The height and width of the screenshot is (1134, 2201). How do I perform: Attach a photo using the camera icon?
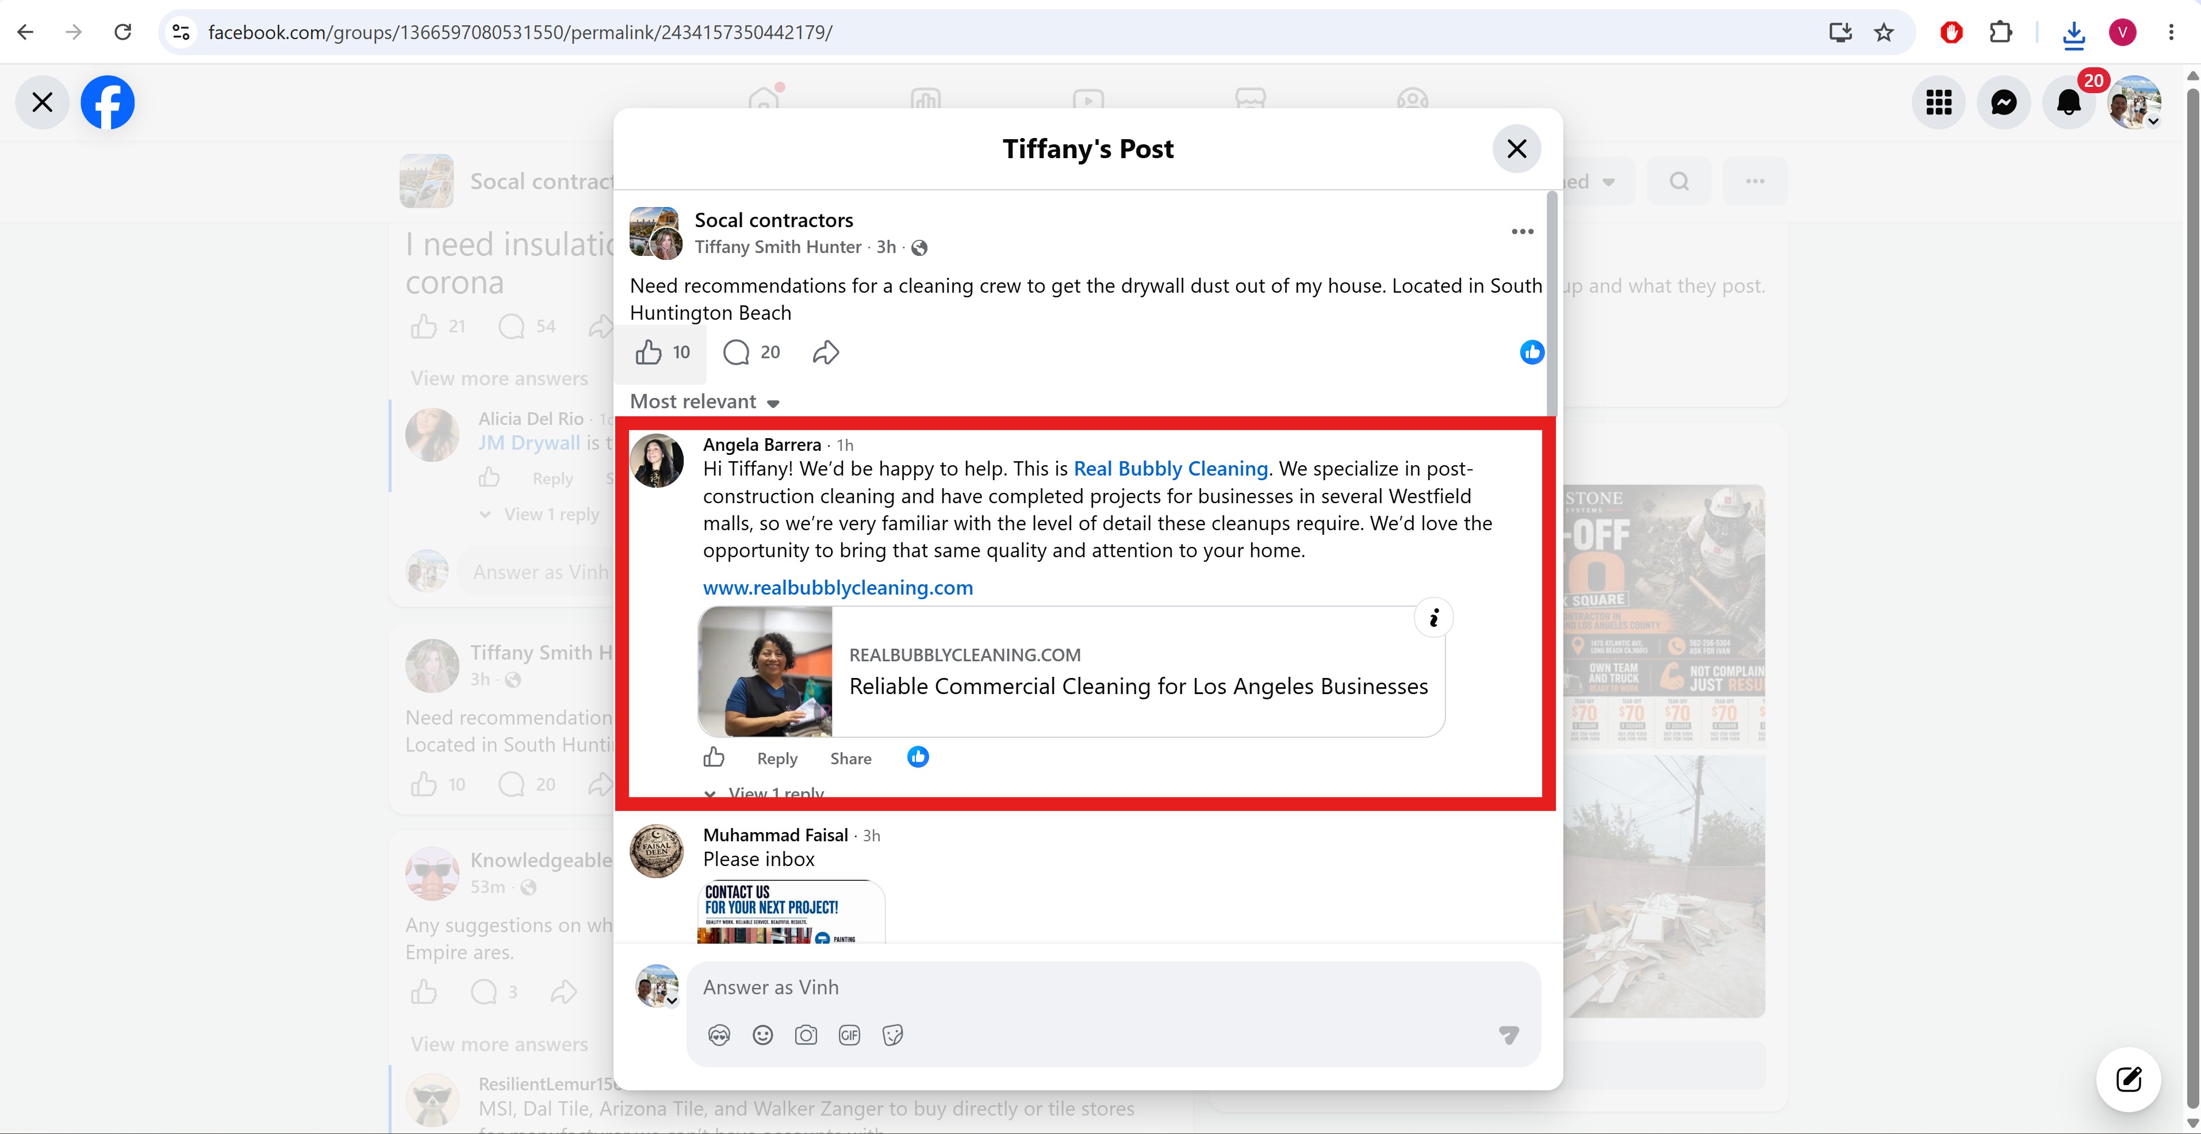click(806, 1035)
